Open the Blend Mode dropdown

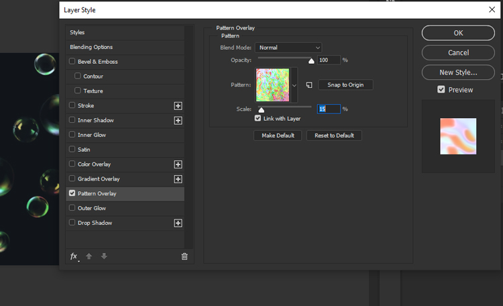point(288,48)
